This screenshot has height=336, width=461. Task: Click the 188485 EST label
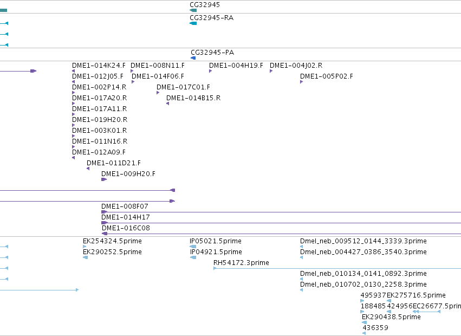(373, 306)
